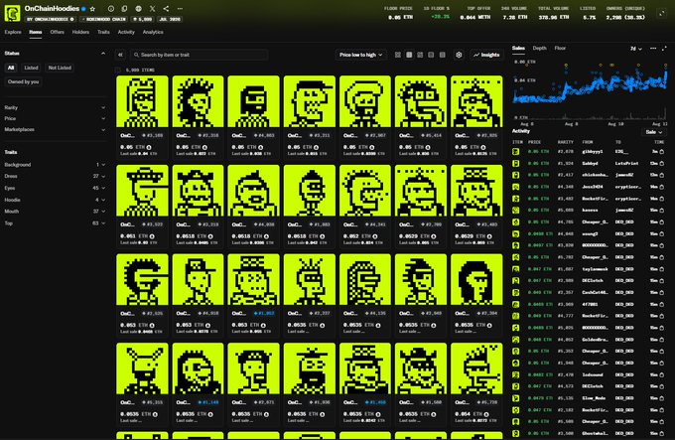The width and height of the screenshot is (675, 440).
Task: Open the Price low to high sort dropdown
Action: 360,55
